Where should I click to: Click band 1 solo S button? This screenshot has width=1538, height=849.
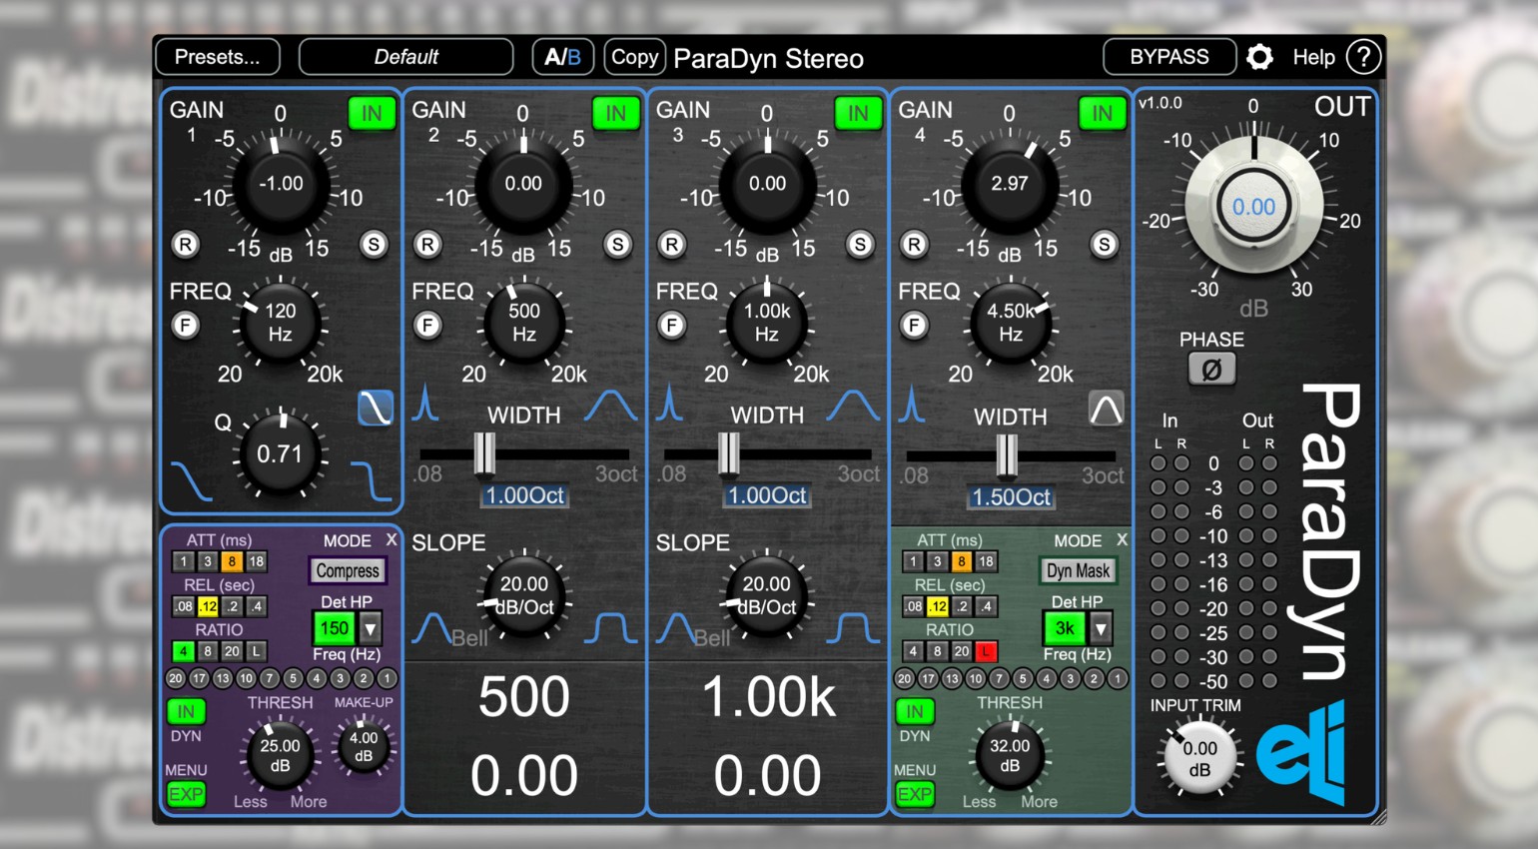(374, 245)
